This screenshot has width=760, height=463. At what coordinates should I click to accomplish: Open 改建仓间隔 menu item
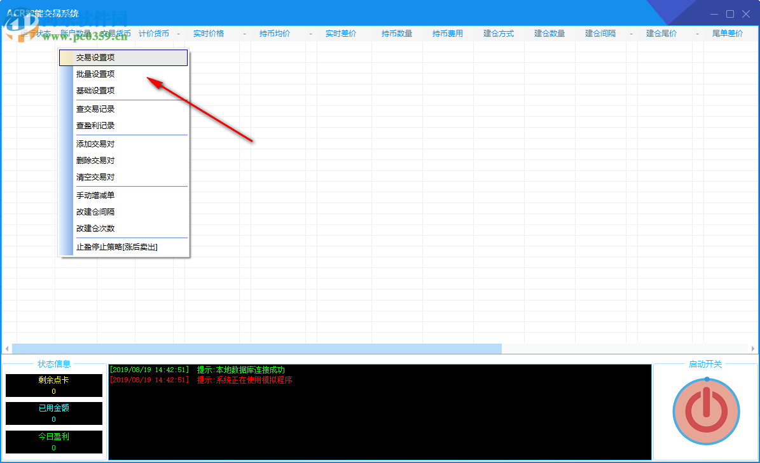pos(123,211)
